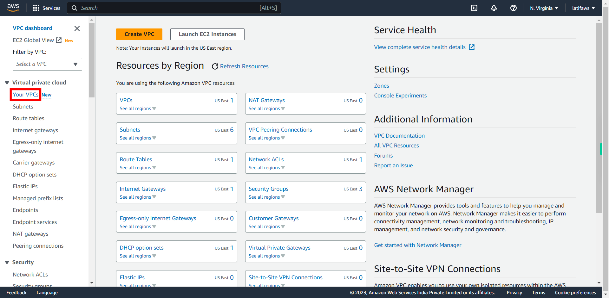The image size is (609, 298).
Task: Click the sidebar vertical scrollbar thumb
Action: (92, 60)
